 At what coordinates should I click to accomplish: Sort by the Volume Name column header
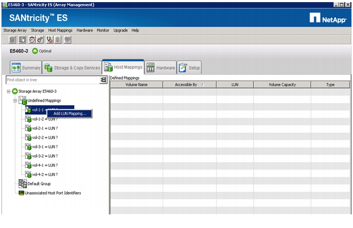pos(137,85)
